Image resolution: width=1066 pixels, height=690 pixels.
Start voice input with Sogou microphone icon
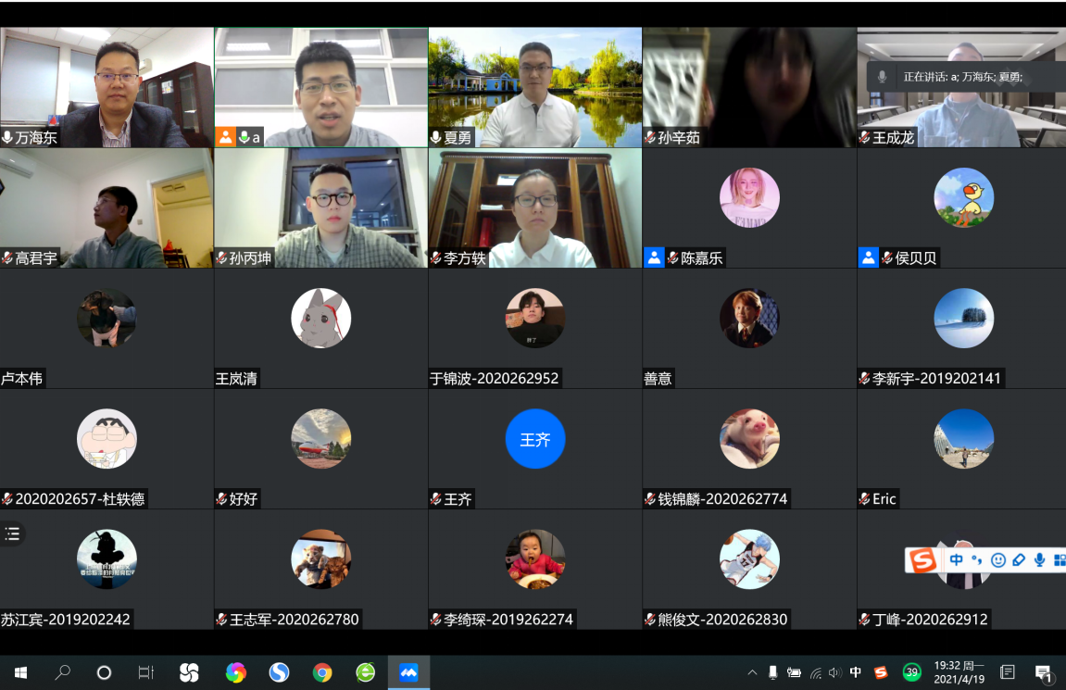(x=1039, y=560)
